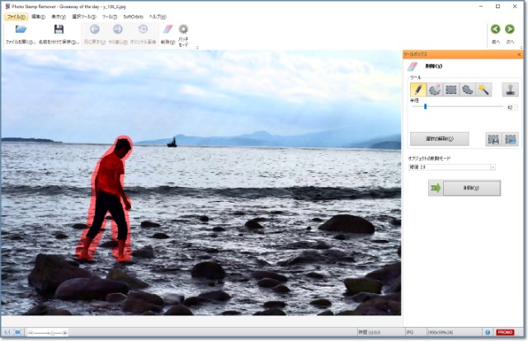Click the large 削除 button with green arrow
This screenshot has width=528, height=341.
(471, 189)
